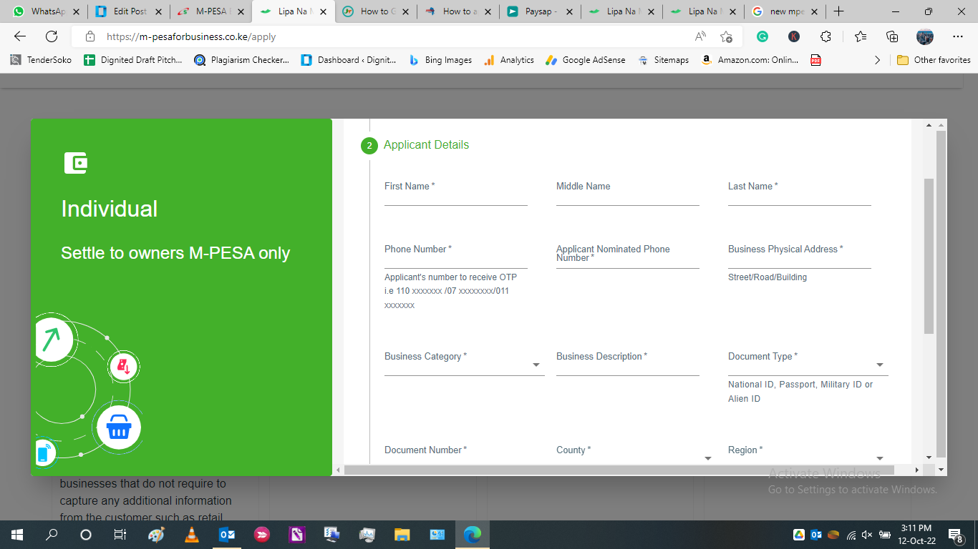Reload the page with the refresh icon
Screen dimensions: 978x549
(52, 36)
